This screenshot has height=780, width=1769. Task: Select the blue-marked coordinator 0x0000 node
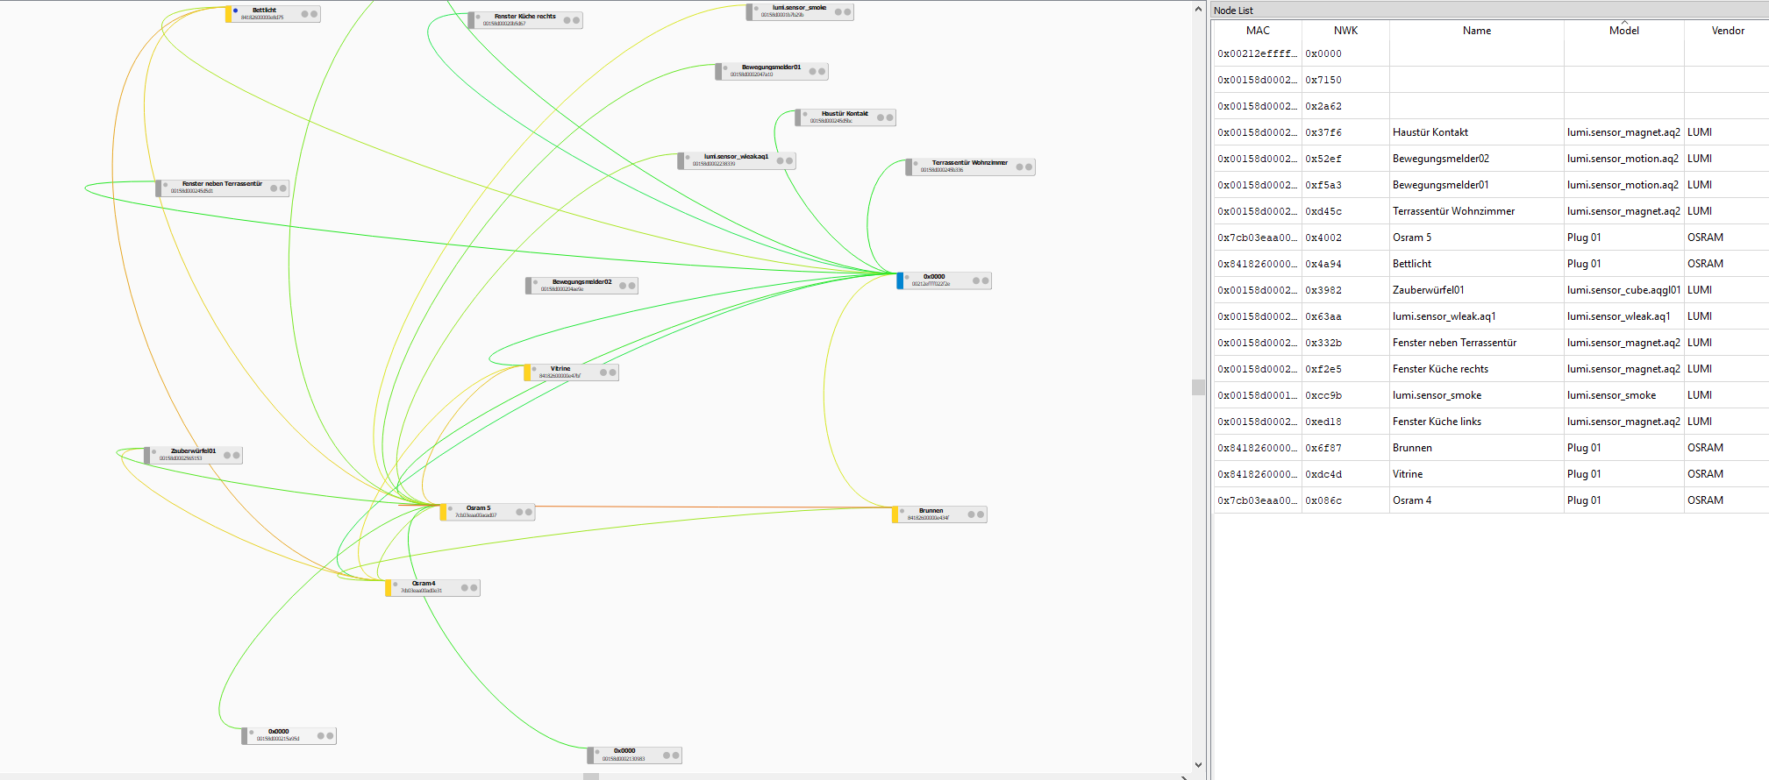[x=944, y=280]
